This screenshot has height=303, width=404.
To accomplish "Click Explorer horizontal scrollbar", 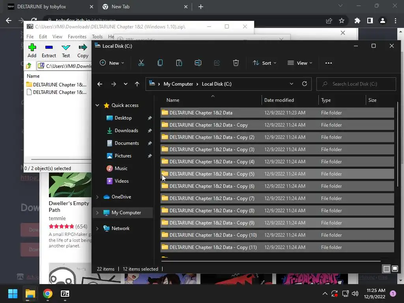I will tap(271, 261).
